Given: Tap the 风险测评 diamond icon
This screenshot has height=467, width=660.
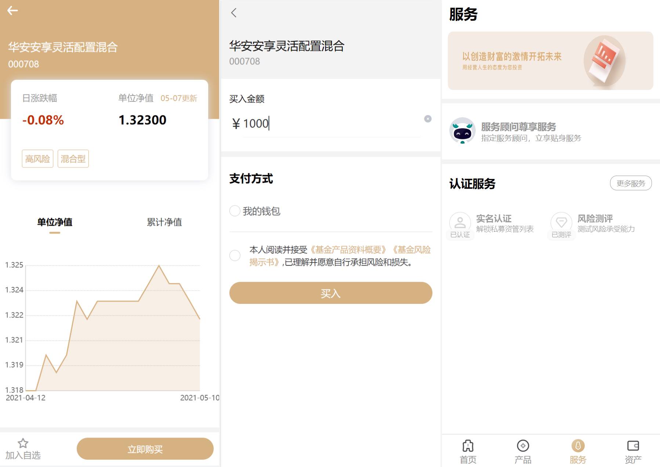Looking at the screenshot, I should 561,222.
